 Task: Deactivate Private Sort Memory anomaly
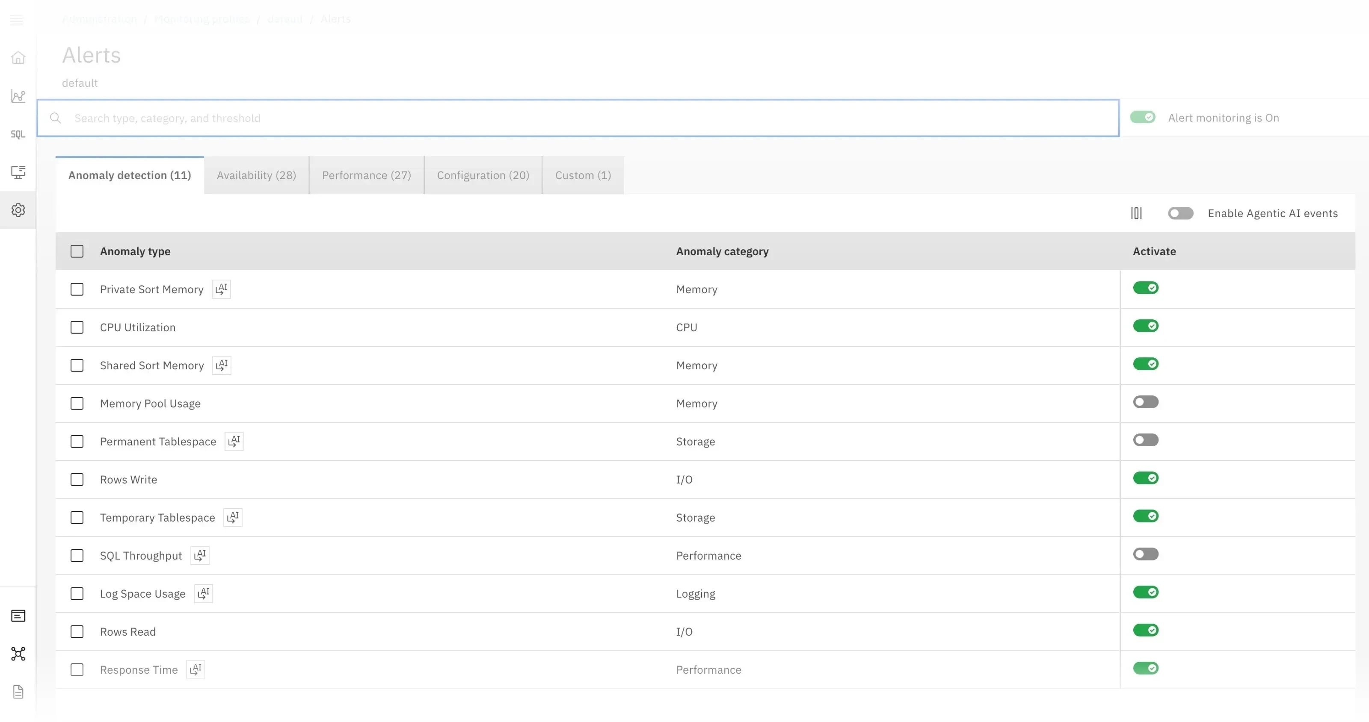(1146, 288)
